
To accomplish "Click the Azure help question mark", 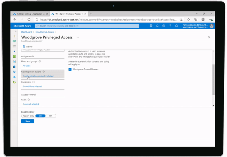I will pyautogui.click(x=170, y=26).
